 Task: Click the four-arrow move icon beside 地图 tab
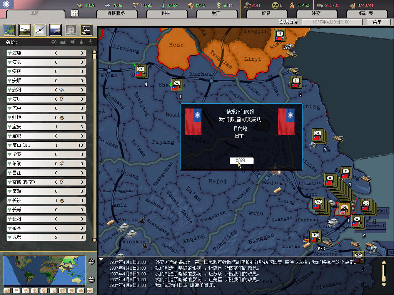(x=75, y=13)
